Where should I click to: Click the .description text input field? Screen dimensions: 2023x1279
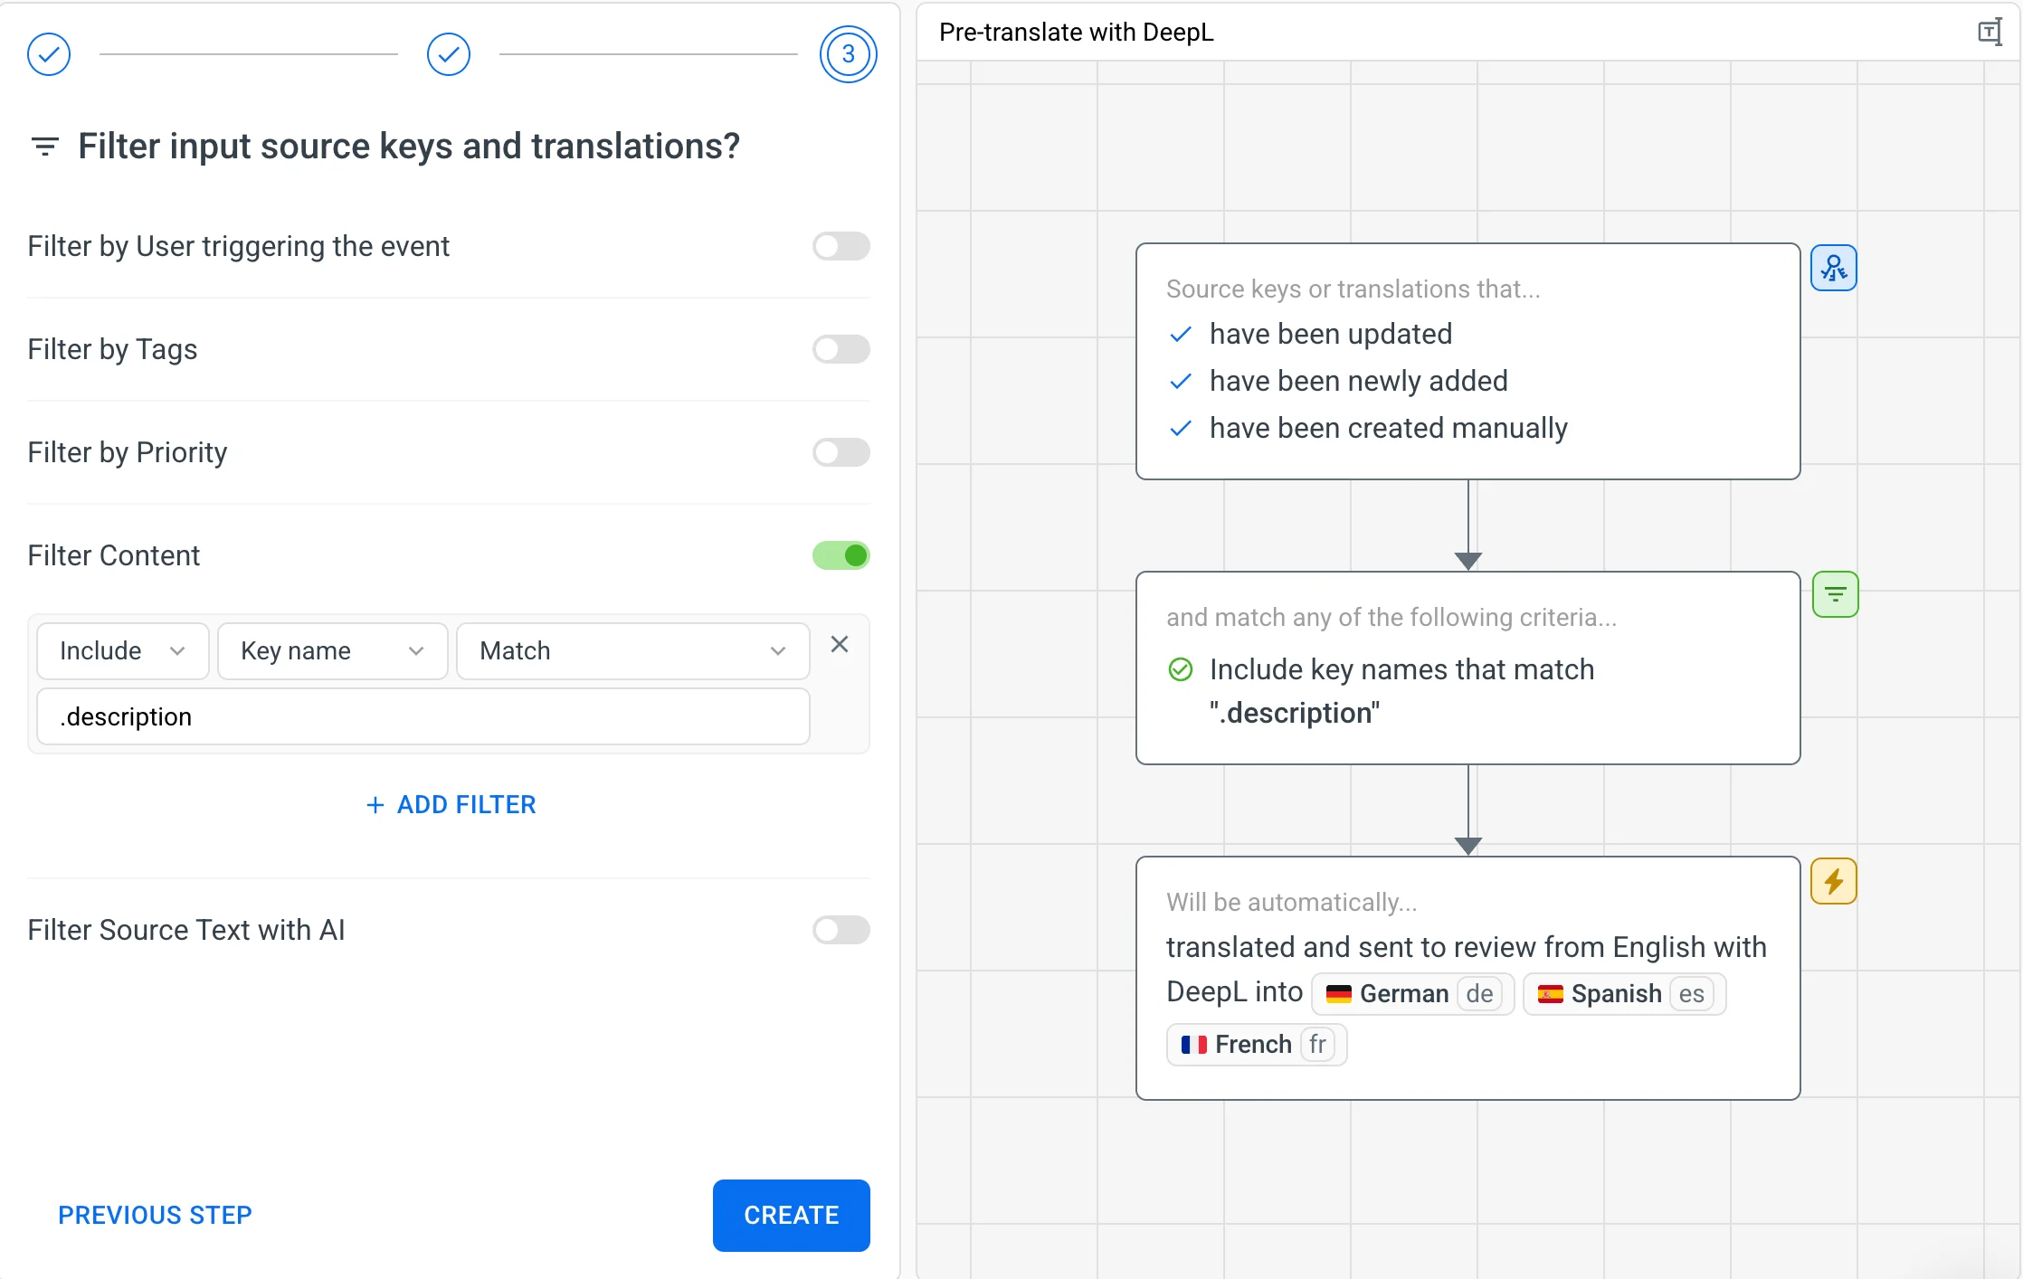click(x=423, y=716)
